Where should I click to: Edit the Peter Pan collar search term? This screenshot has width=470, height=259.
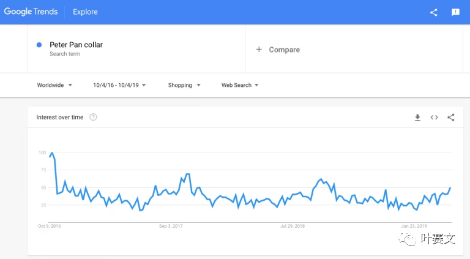click(x=76, y=45)
